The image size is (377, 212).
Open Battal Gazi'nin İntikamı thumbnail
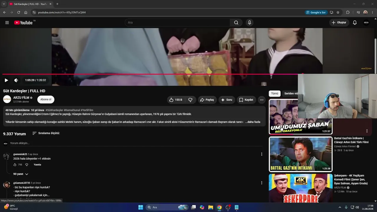[x=300, y=154]
